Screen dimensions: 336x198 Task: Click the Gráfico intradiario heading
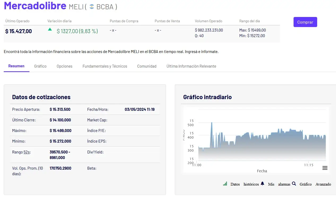click(x=207, y=97)
